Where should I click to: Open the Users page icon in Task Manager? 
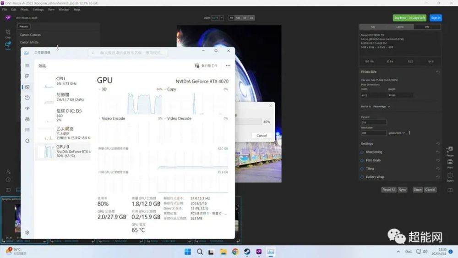click(27, 119)
